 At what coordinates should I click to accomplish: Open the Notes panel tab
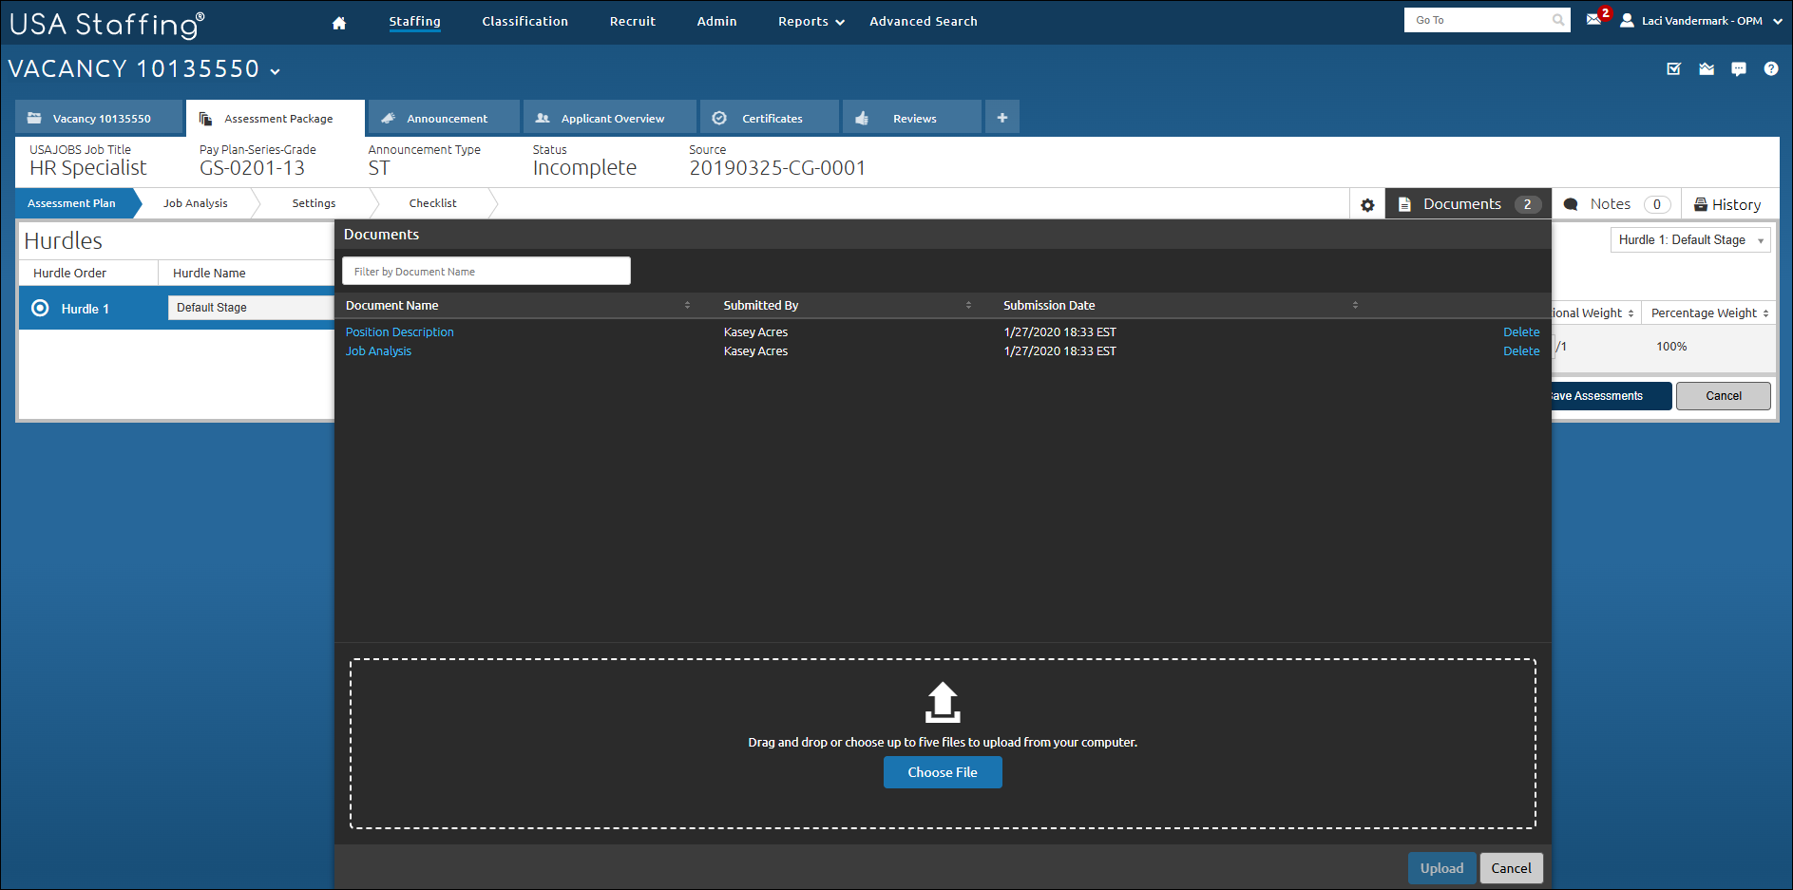pos(1616,204)
